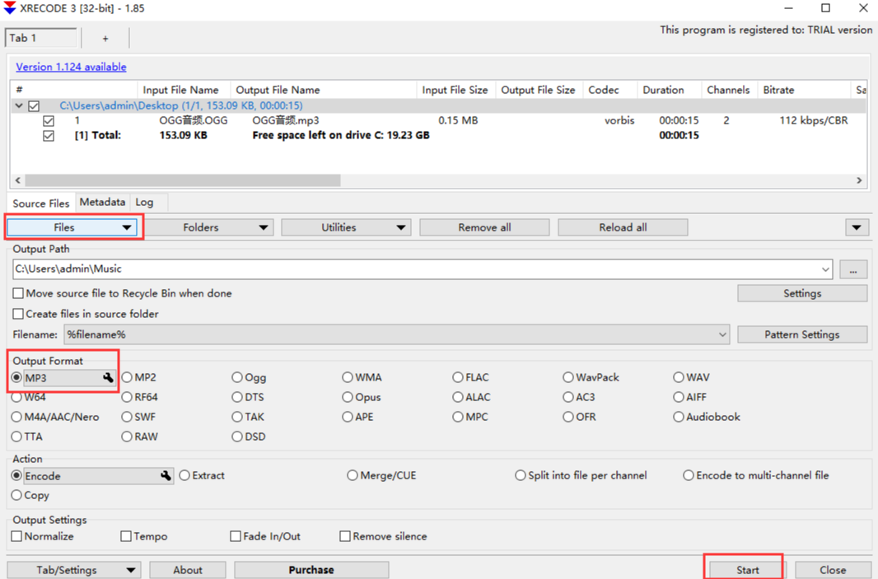Expand the Output Path combo box
878x579 pixels.
pyautogui.click(x=825, y=269)
